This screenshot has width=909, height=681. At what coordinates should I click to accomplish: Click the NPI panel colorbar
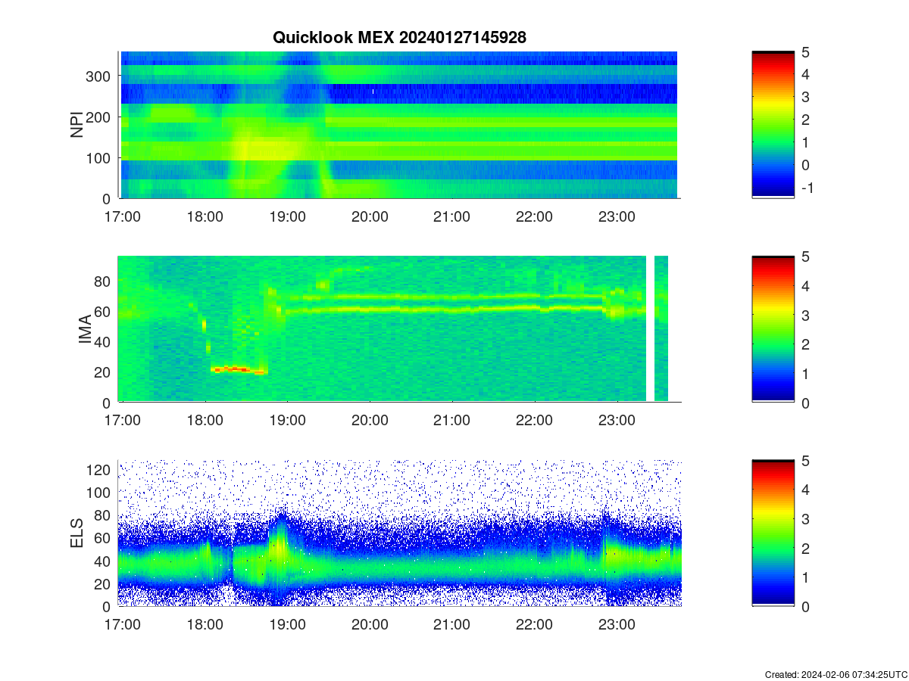click(x=773, y=125)
